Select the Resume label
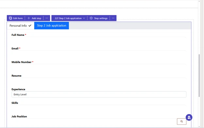The width and height of the screenshot is (204, 128). (x=16, y=76)
